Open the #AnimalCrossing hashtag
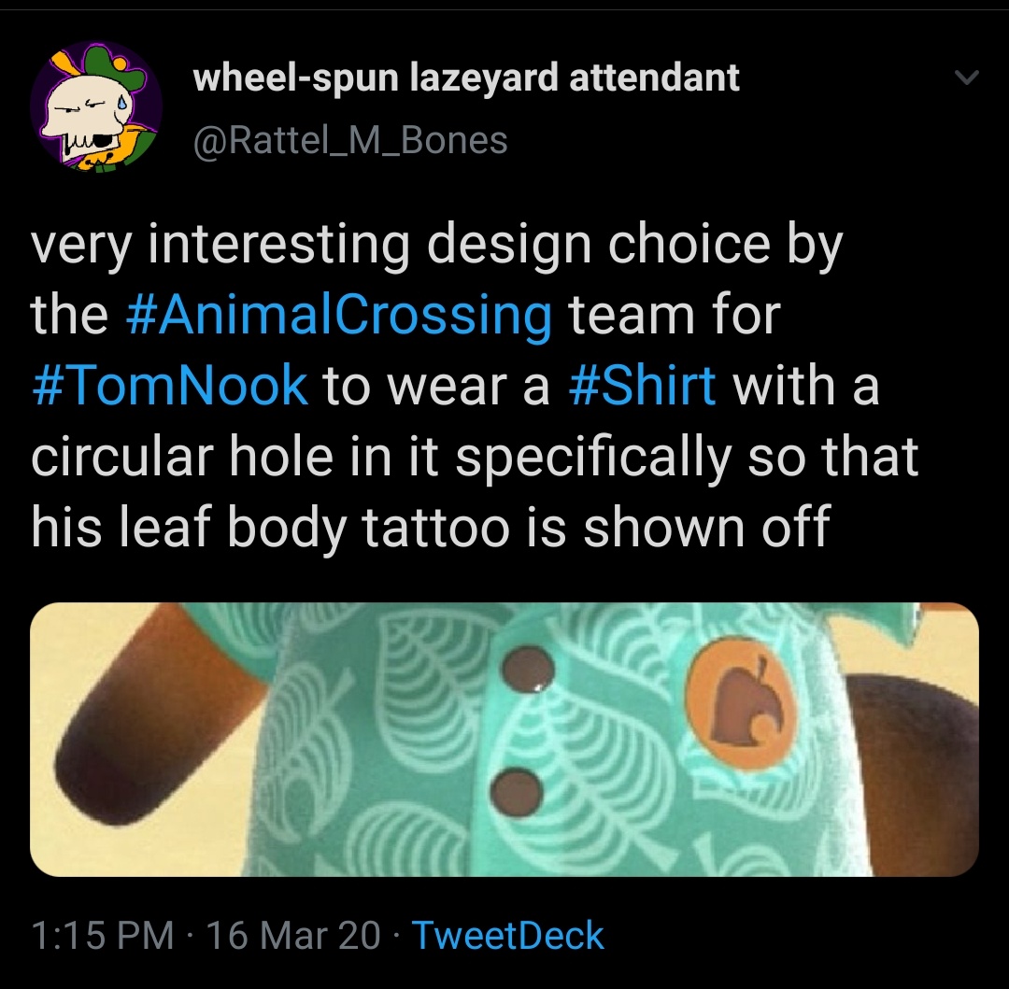The image size is (1009, 989). click(339, 315)
